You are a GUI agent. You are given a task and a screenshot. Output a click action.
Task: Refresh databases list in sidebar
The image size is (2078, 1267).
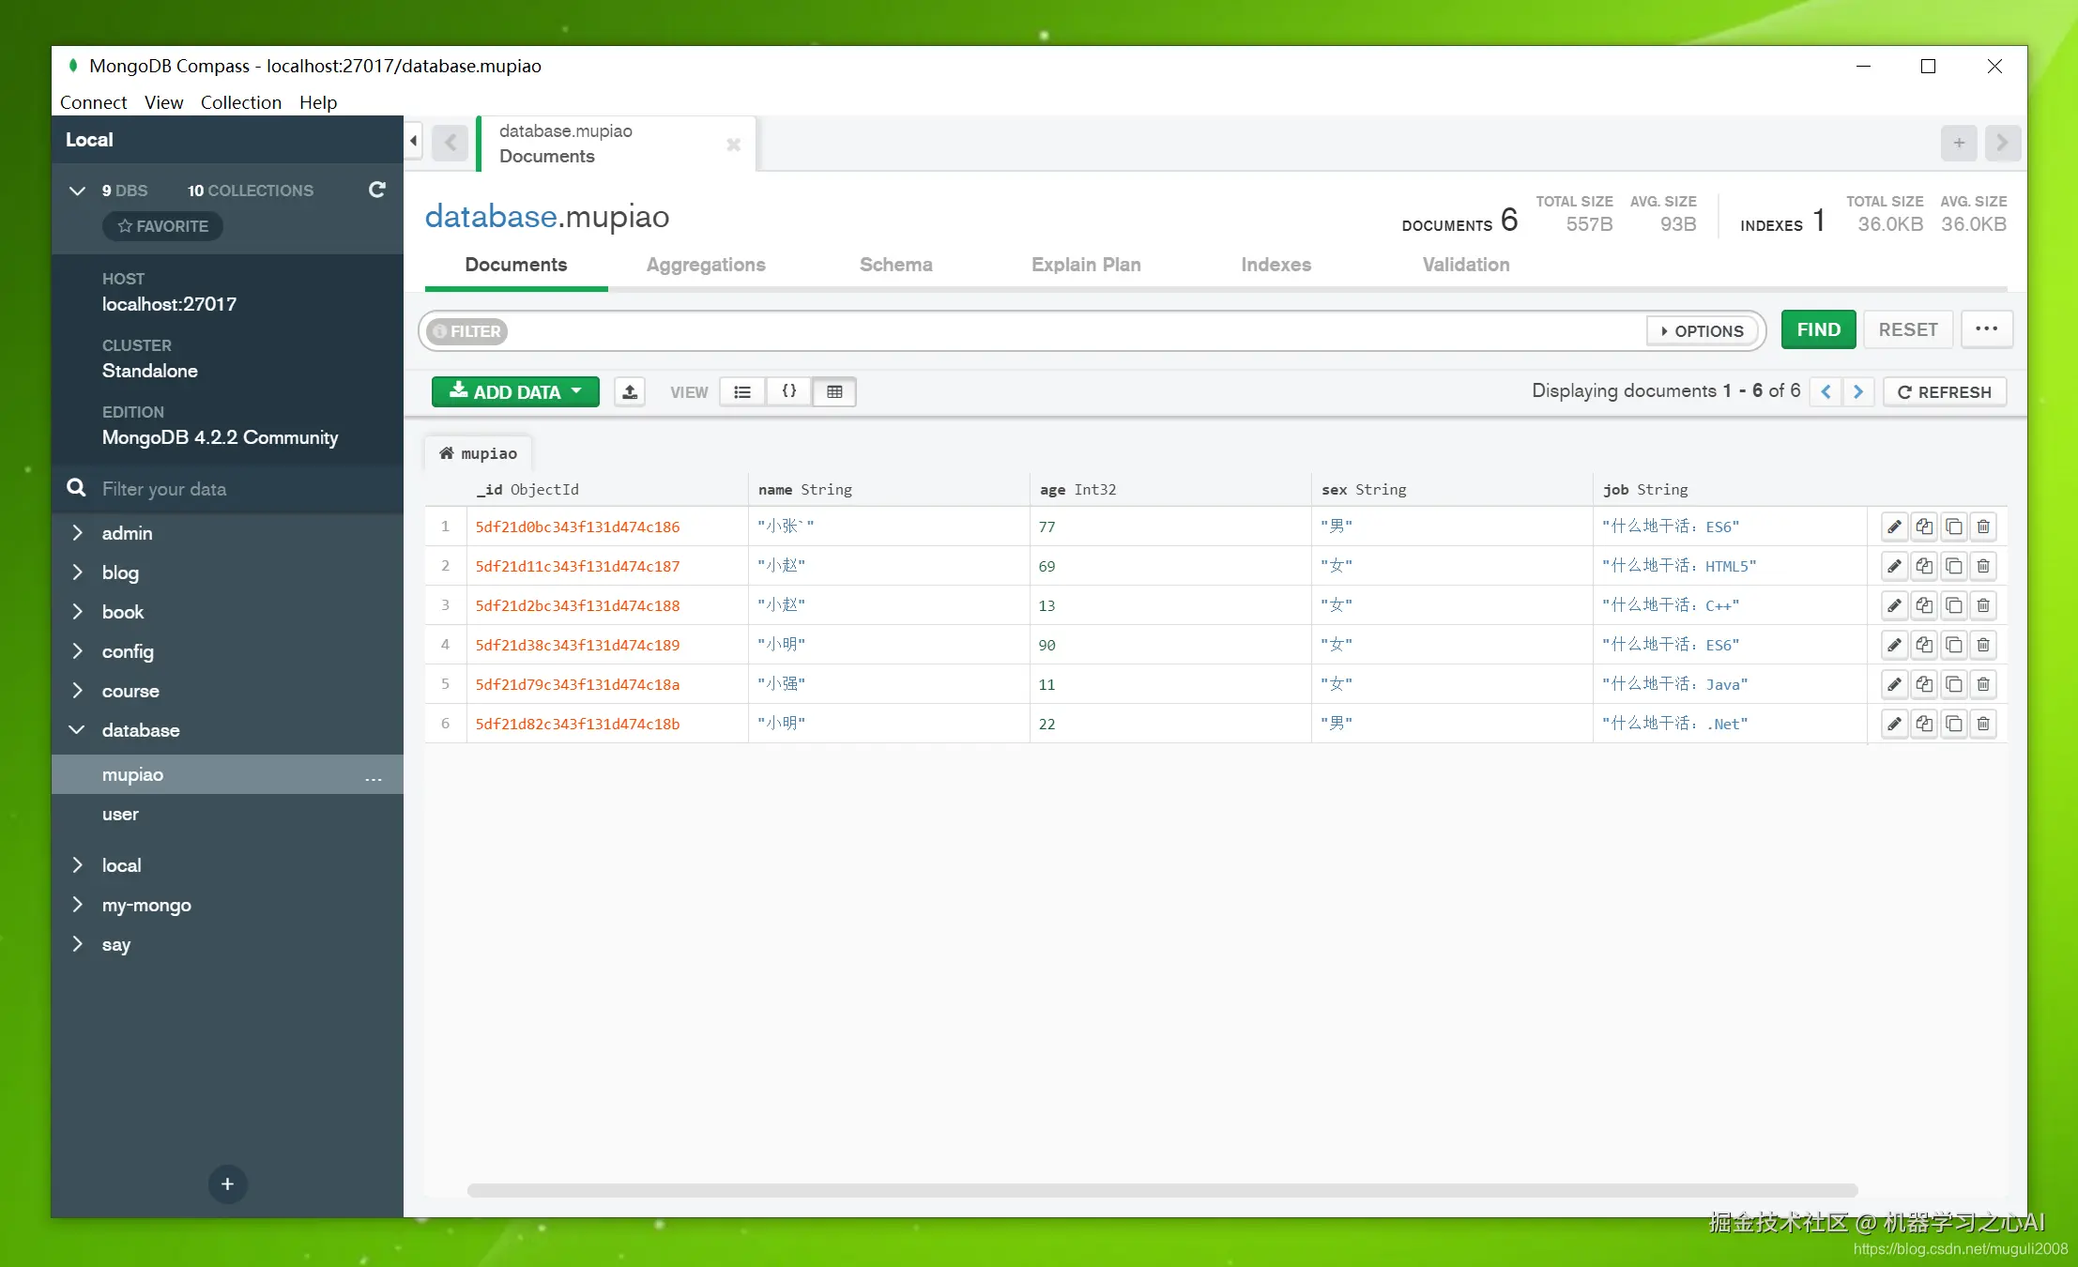377,190
